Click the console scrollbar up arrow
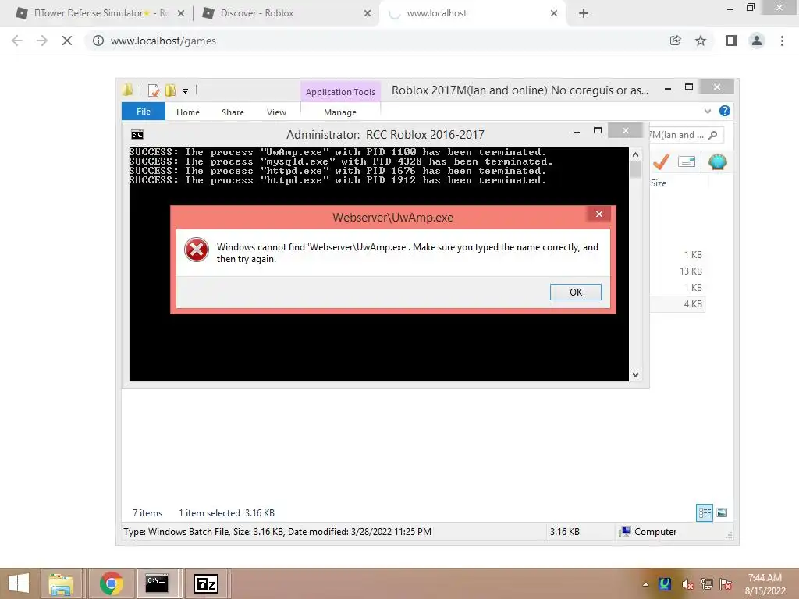This screenshot has height=599, width=799. [x=635, y=154]
